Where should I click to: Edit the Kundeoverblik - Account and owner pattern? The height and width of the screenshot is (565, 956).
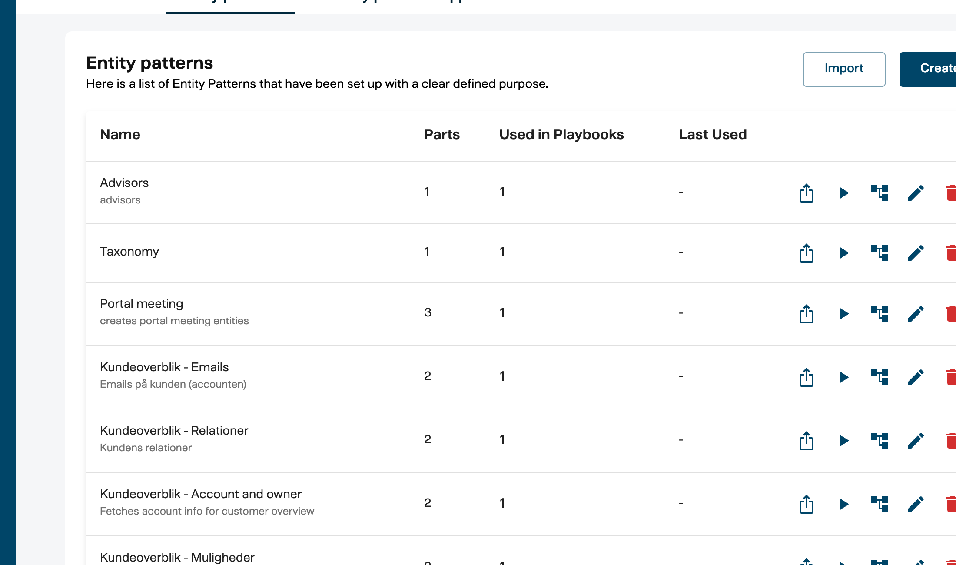(x=916, y=504)
